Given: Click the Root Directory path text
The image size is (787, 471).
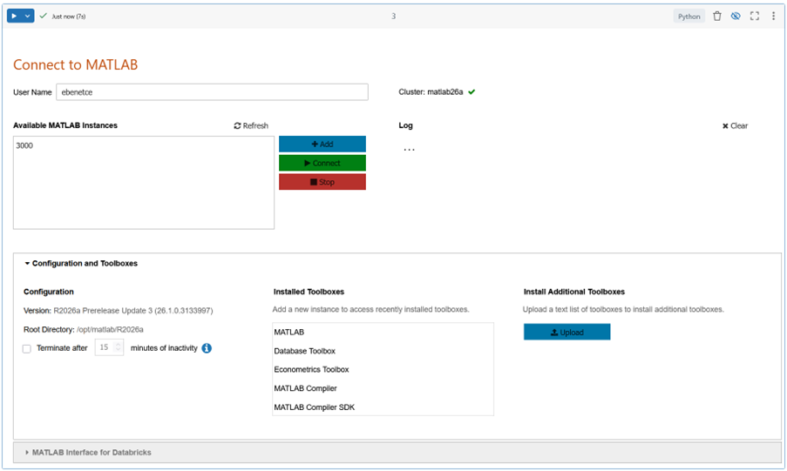Looking at the screenshot, I should [110, 330].
